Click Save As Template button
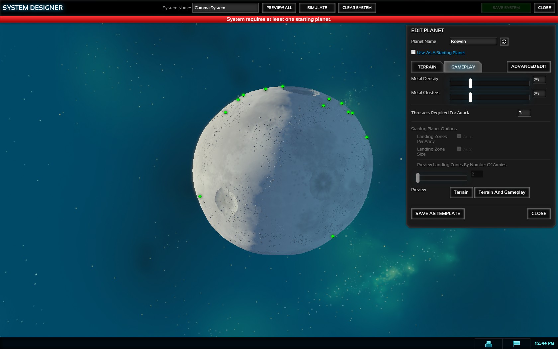The height and width of the screenshot is (349, 558). point(437,214)
